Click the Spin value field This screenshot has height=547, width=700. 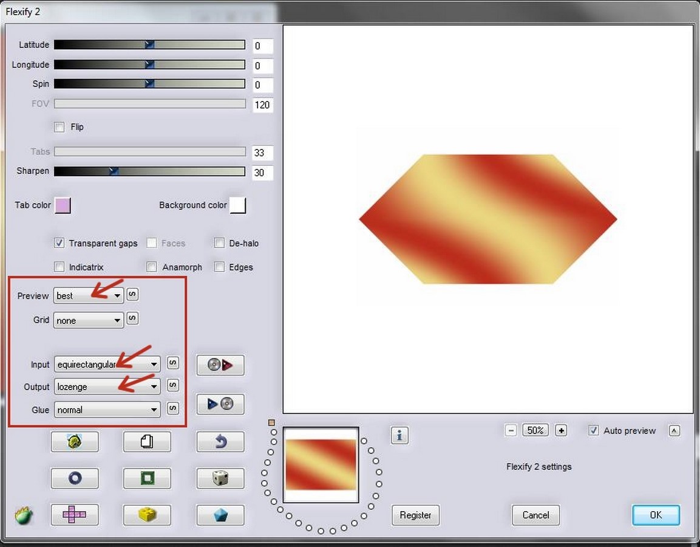point(262,85)
